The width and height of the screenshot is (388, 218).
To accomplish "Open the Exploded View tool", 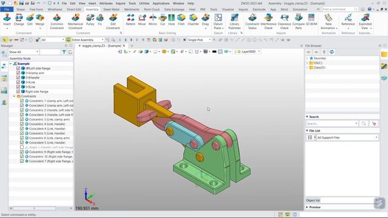I will pyautogui.click(x=365, y=21).
